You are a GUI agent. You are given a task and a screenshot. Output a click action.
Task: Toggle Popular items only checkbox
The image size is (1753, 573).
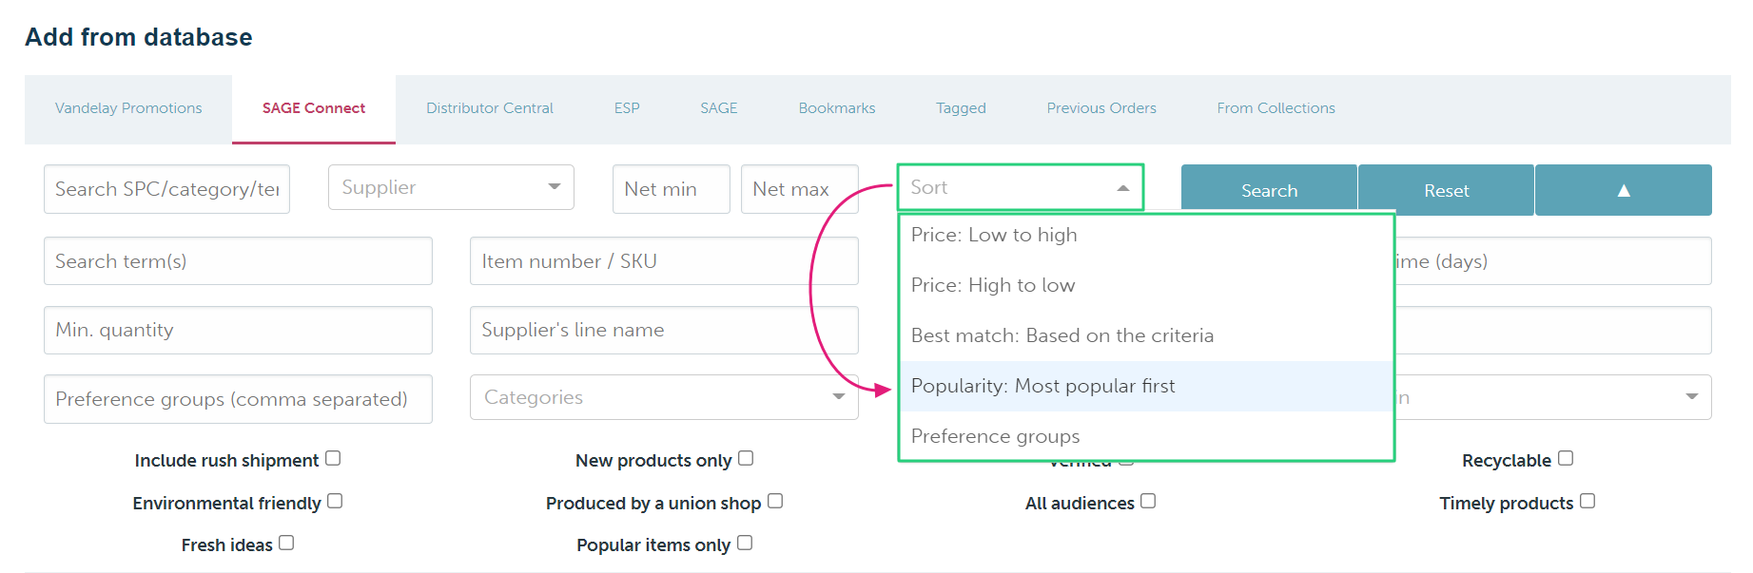[x=745, y=543]
